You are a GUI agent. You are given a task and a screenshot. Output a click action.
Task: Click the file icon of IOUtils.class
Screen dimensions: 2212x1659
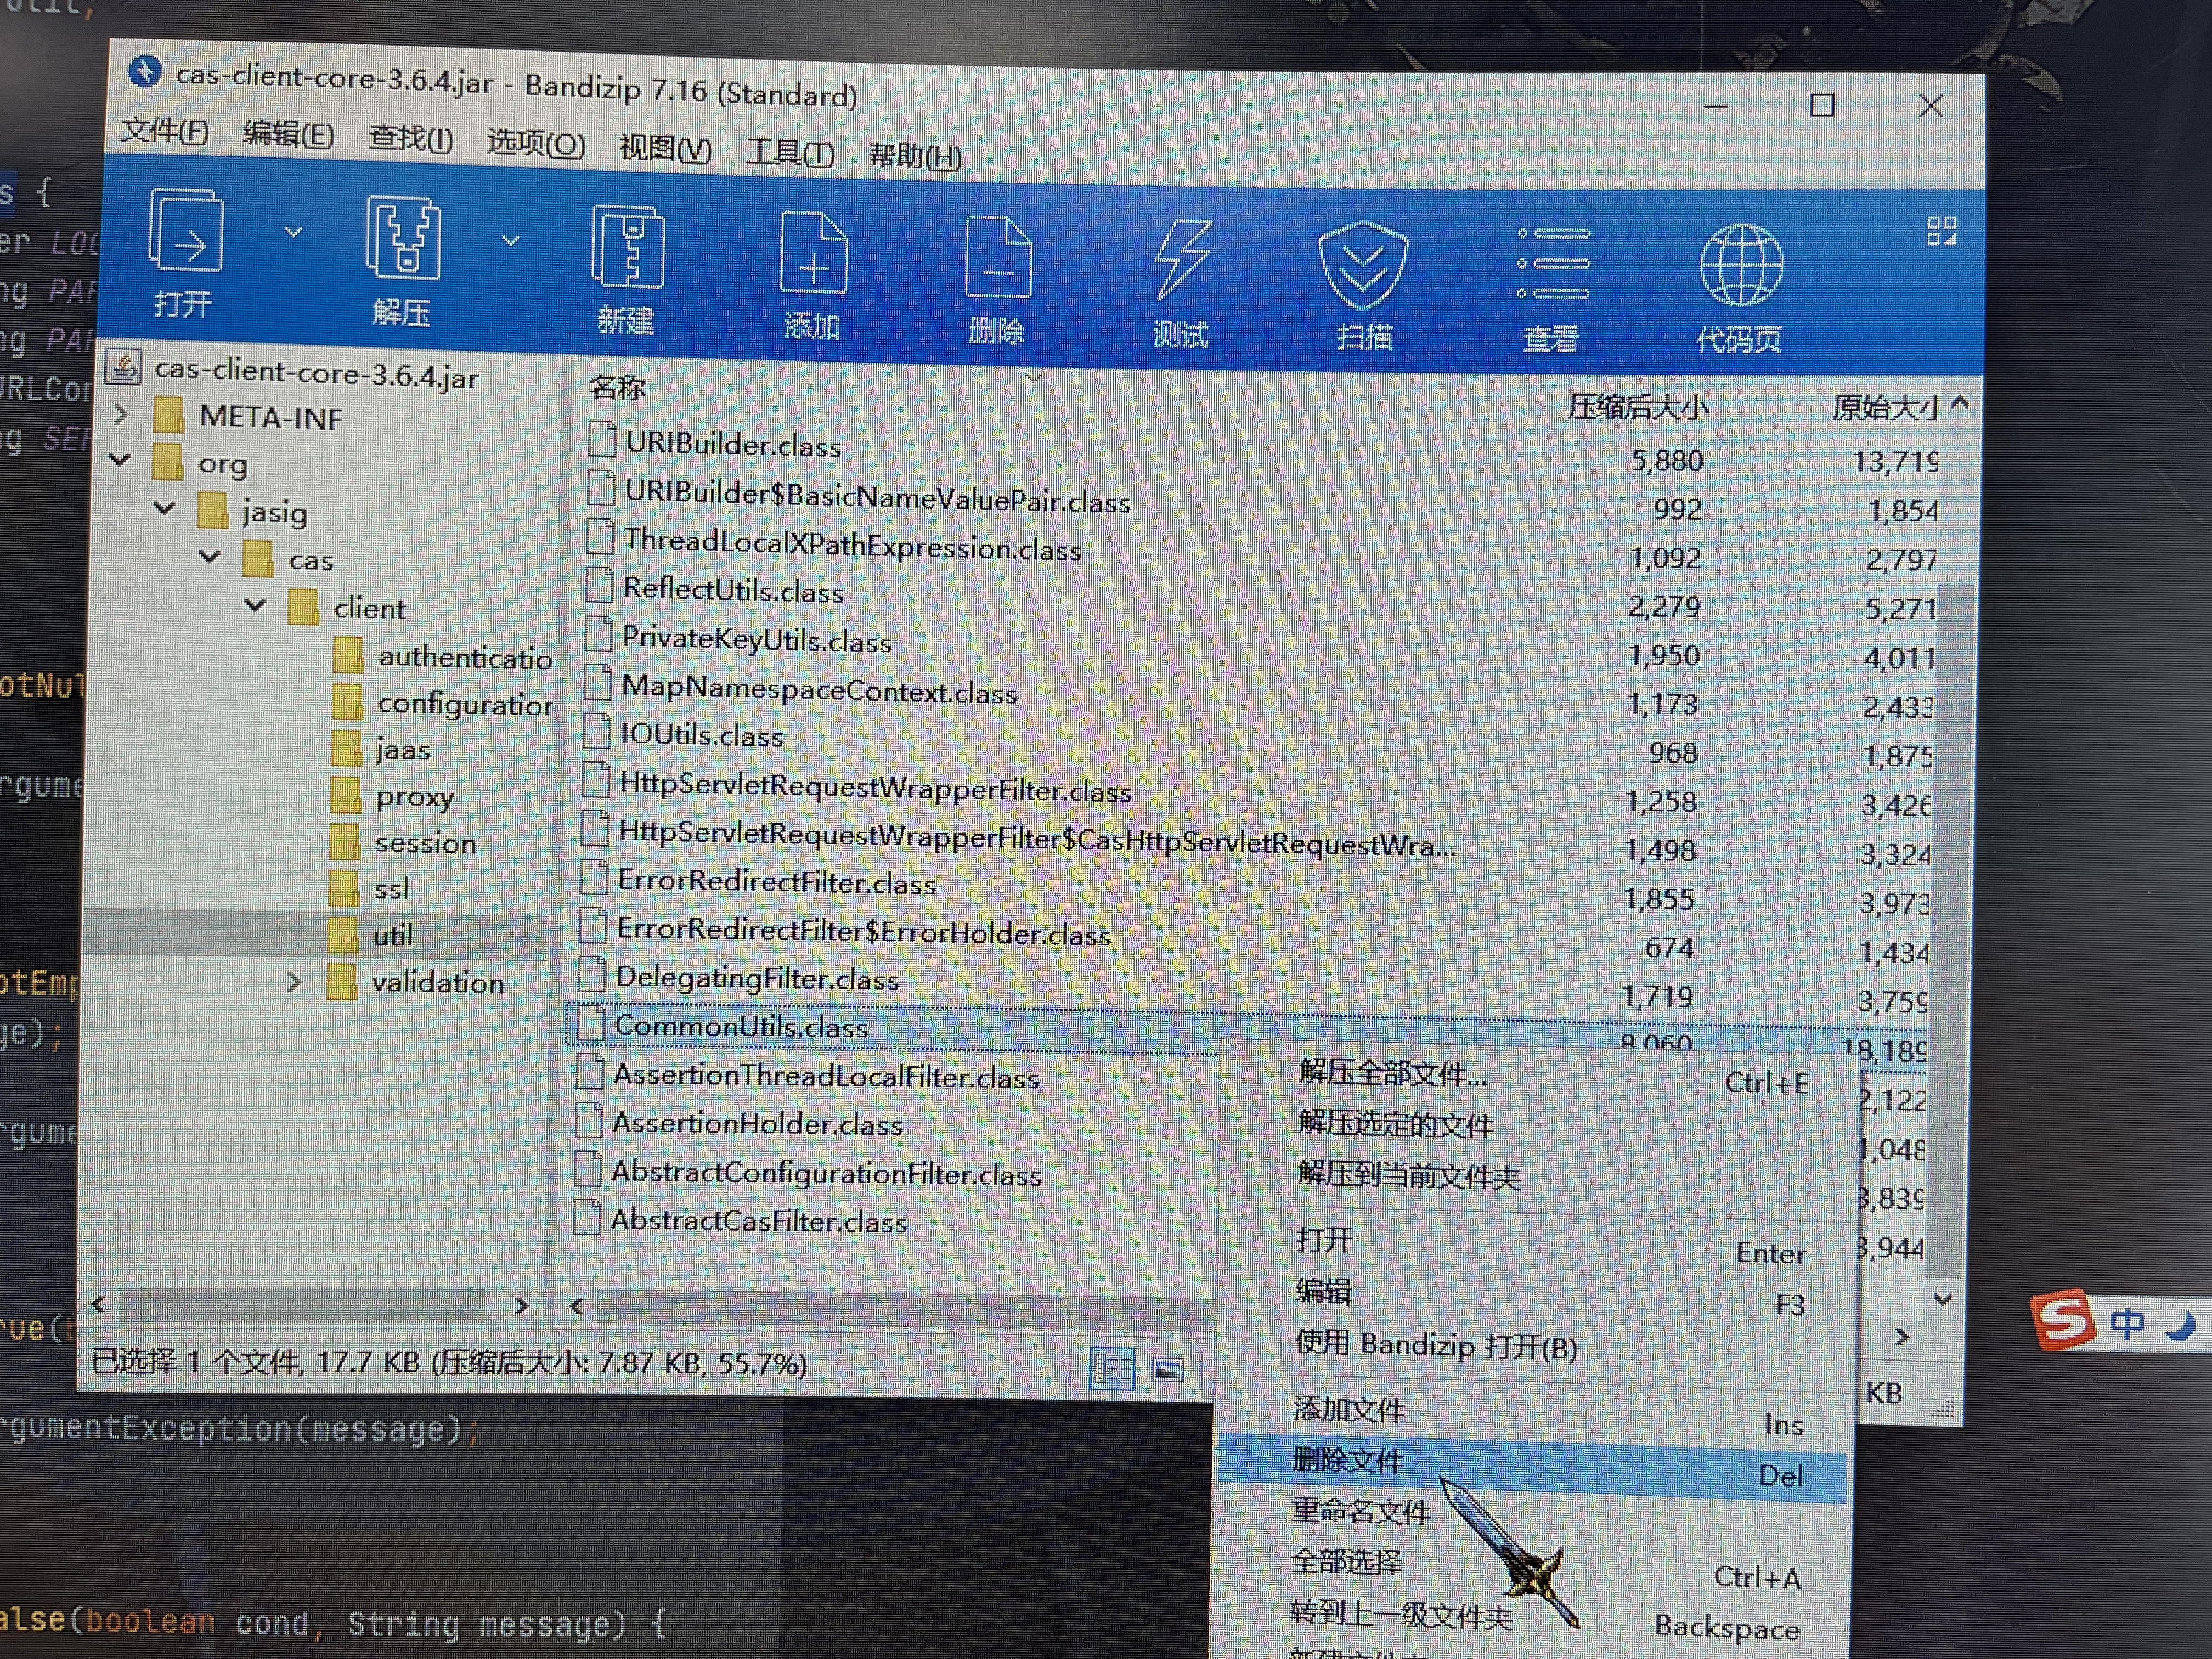597,731
